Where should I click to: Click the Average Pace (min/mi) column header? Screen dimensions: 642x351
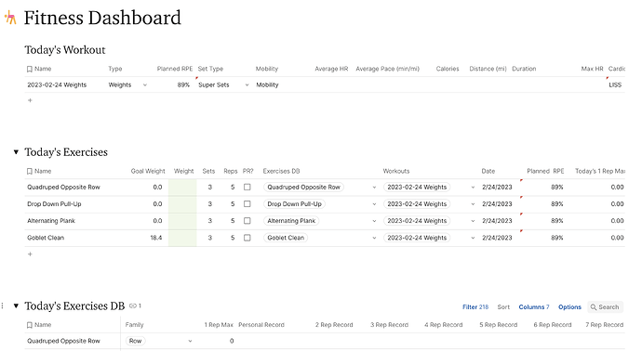point(387,69)
